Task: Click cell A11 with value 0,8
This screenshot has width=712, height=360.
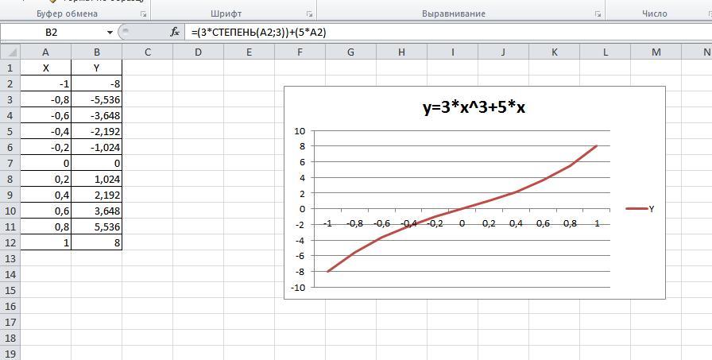Action: click(45, 226)
